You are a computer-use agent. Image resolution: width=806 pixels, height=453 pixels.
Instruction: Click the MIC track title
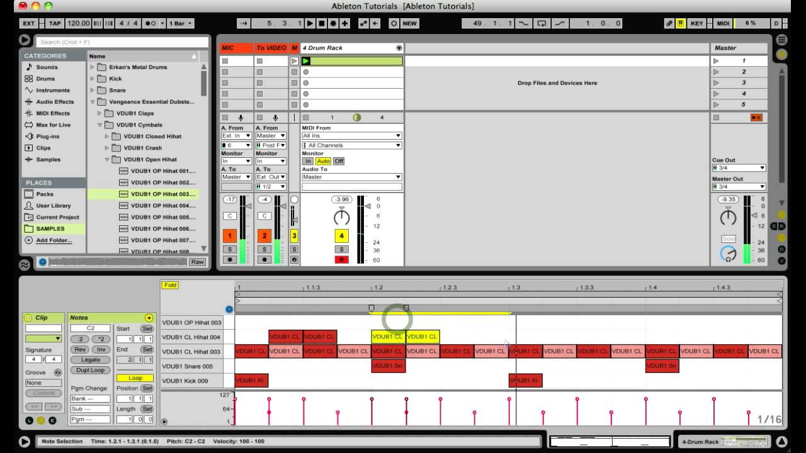pos(236,48)
